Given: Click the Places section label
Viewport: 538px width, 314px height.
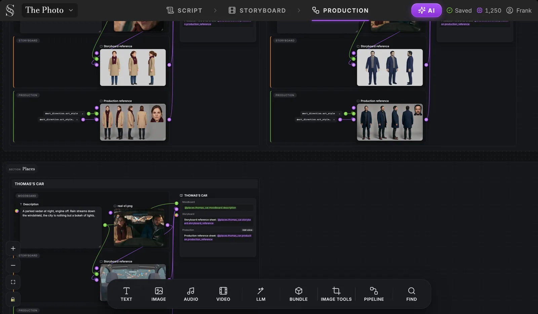Looking at the screenshot, I should [x=29, y=169].
